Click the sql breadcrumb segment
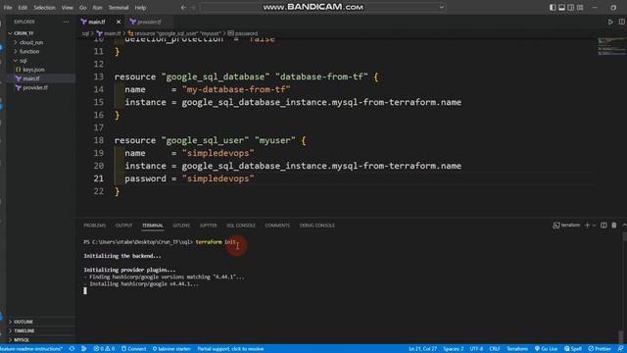Viewport: 627px width, 353px height. coord(85,33)
